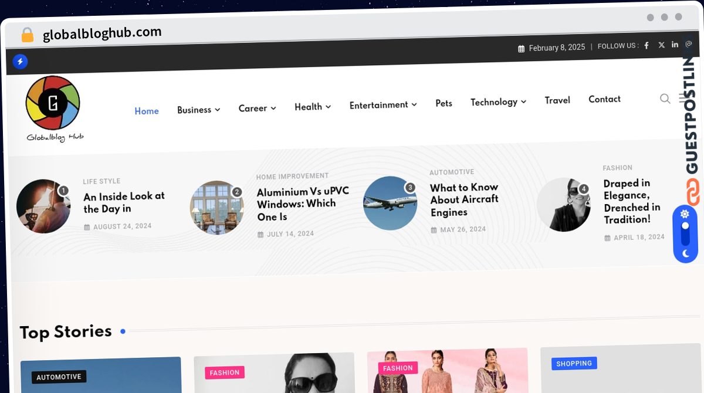The image size is (704, 393).
Task: Click the FASHION badge on the sunglasses card
Action: pos(225,372)
